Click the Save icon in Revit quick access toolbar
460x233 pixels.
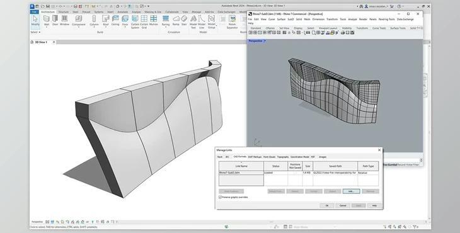[x=47, y=6]
